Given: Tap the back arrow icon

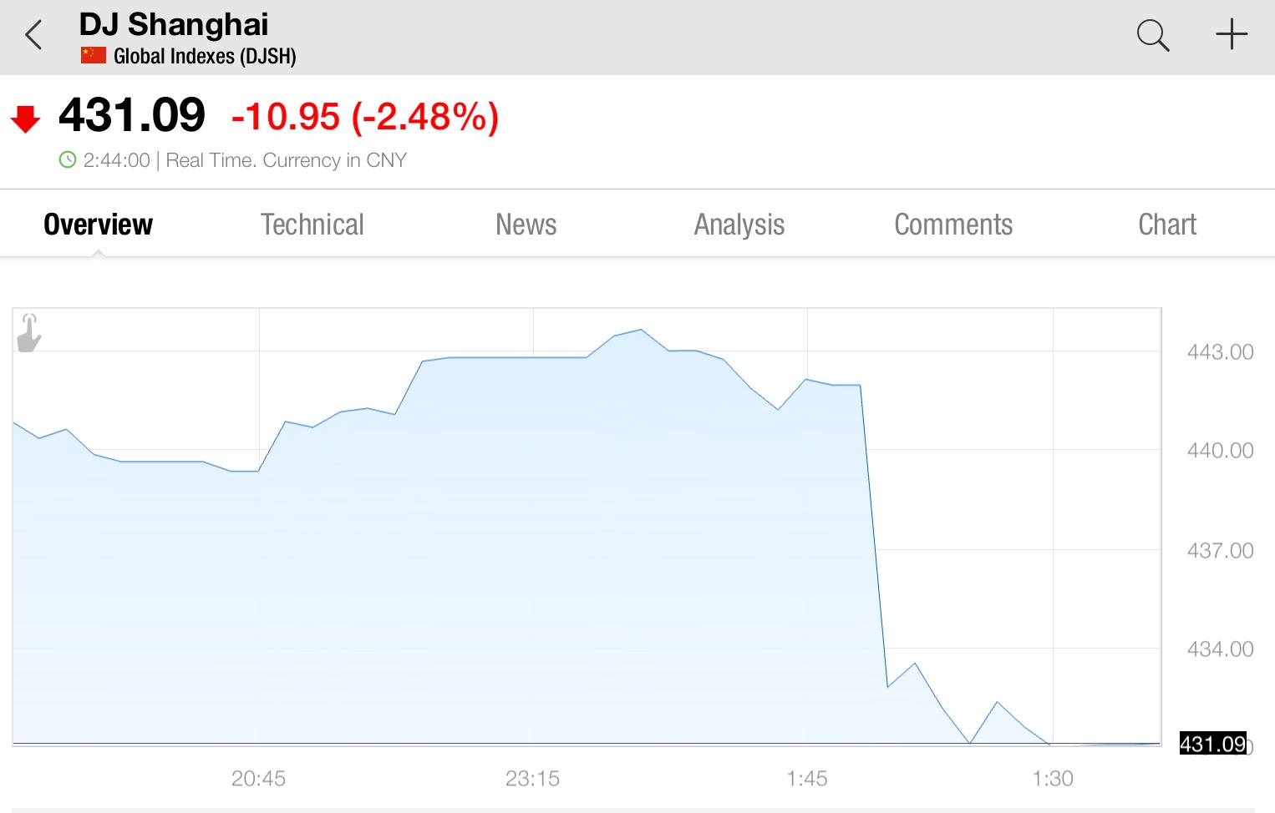Looking at the screenshot, I should (x=33, y=36).
